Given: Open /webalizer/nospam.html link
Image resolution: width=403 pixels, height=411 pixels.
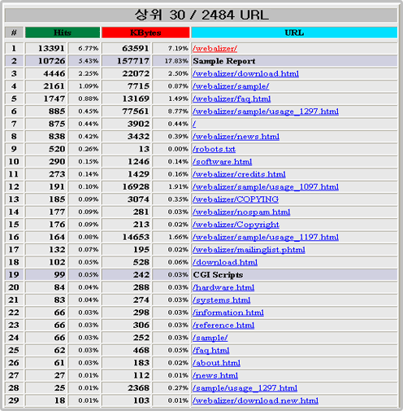Looking at the screenshot, I should tap(241, 212).
